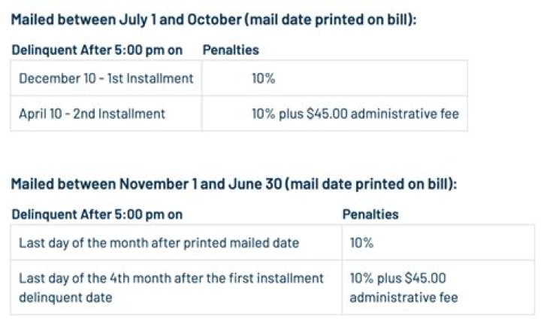The width and height of the screenshot is (541, 322).
Task: Select the 10% penalty cell beside December 10
Action: [x=262, y=78]
